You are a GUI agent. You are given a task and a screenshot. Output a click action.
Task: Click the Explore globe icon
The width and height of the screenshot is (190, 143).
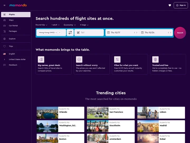[x=4, y=39]
